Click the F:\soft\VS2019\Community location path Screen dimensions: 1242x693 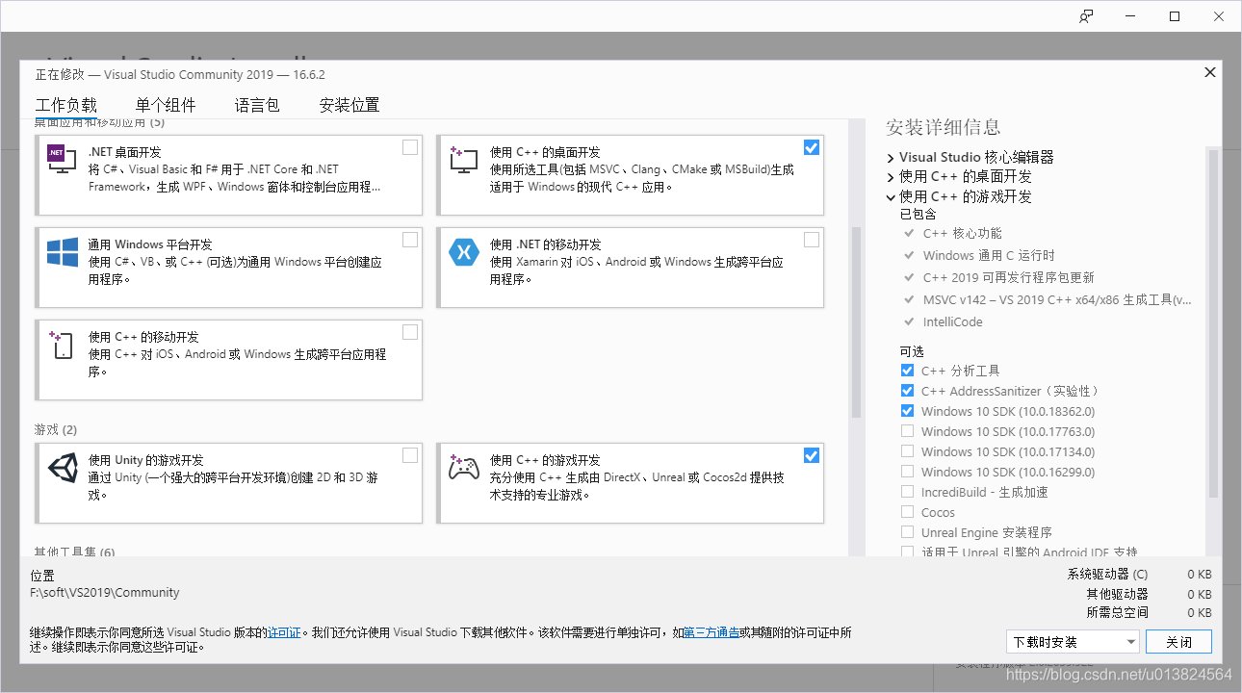point(105,593)
